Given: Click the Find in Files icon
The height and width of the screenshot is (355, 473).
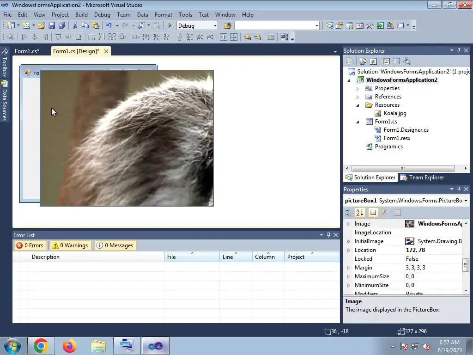Looking at the screenshot, I should 227,26.
